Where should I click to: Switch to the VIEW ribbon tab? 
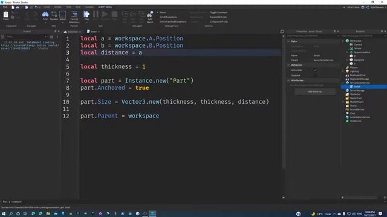click(x=77, y=7)
